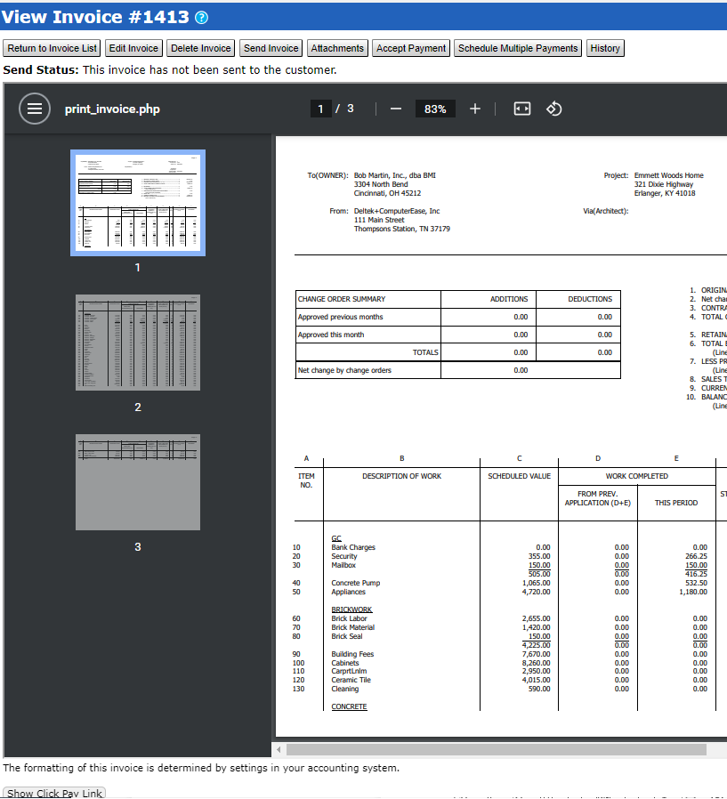
Task: Select page 1 thumbnail
Action: click(138, 203)
